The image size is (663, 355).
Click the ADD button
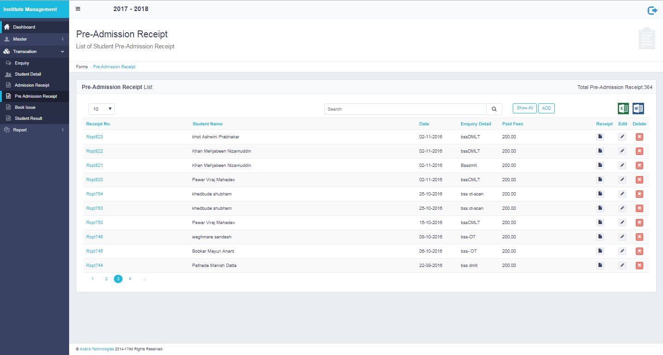(x=546, y=108)
